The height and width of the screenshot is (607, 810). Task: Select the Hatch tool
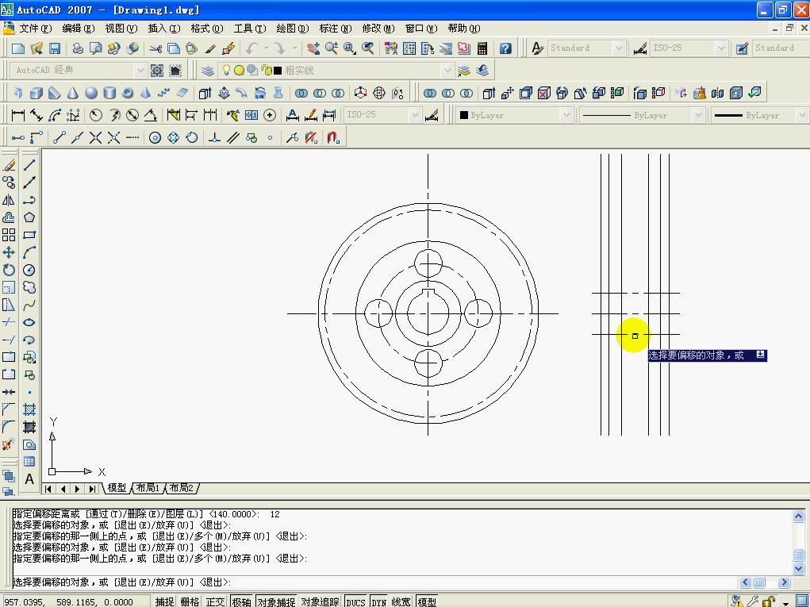pos(29,409)
